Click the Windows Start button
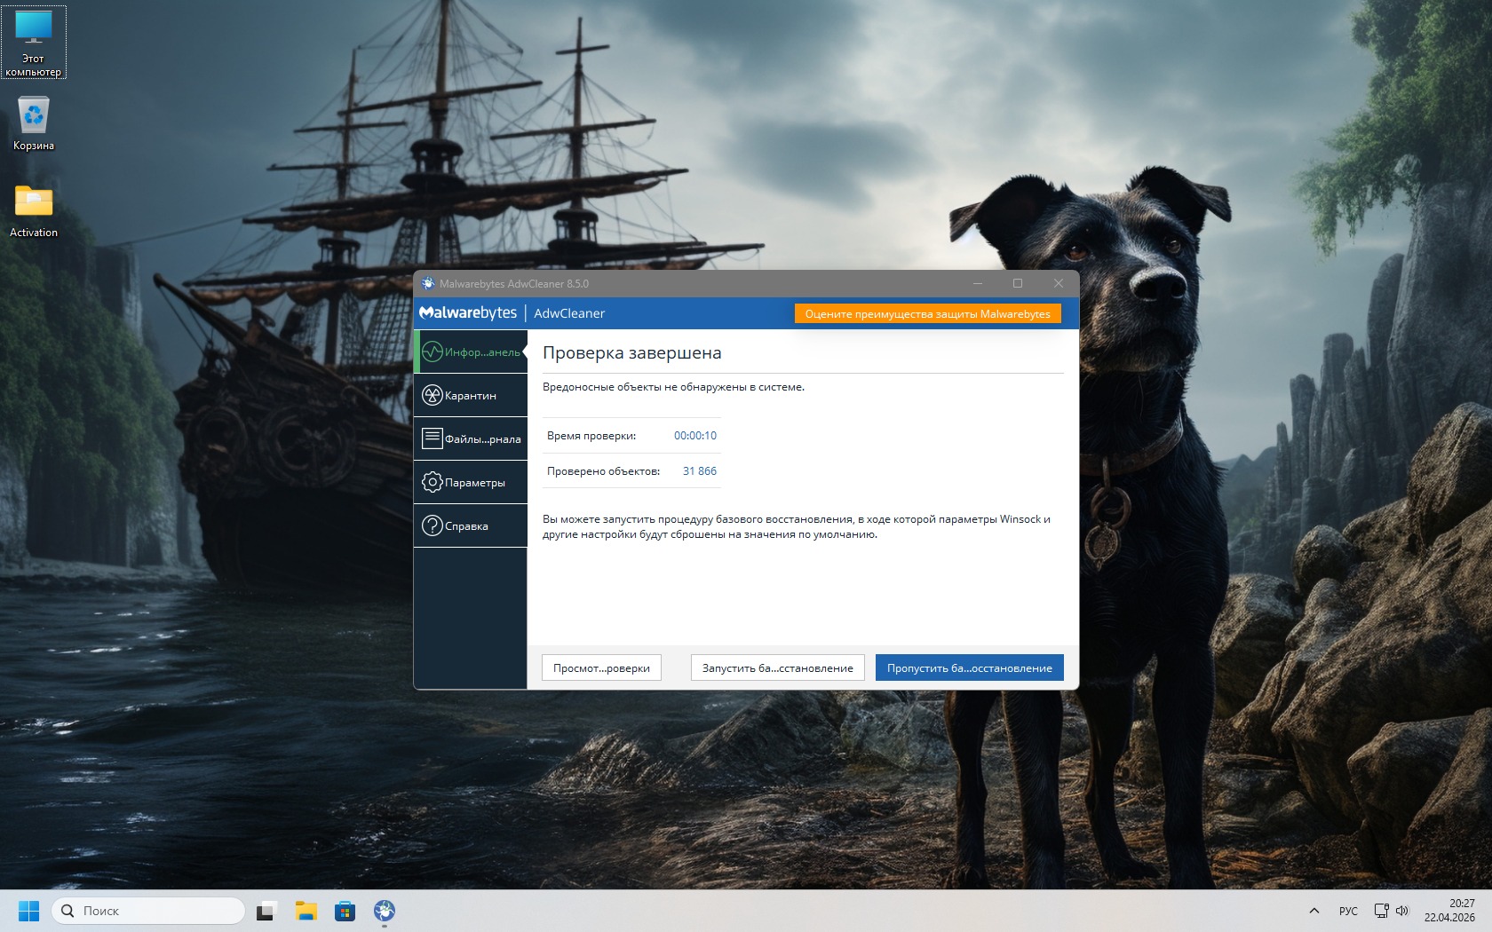 [x=28, y=911]
